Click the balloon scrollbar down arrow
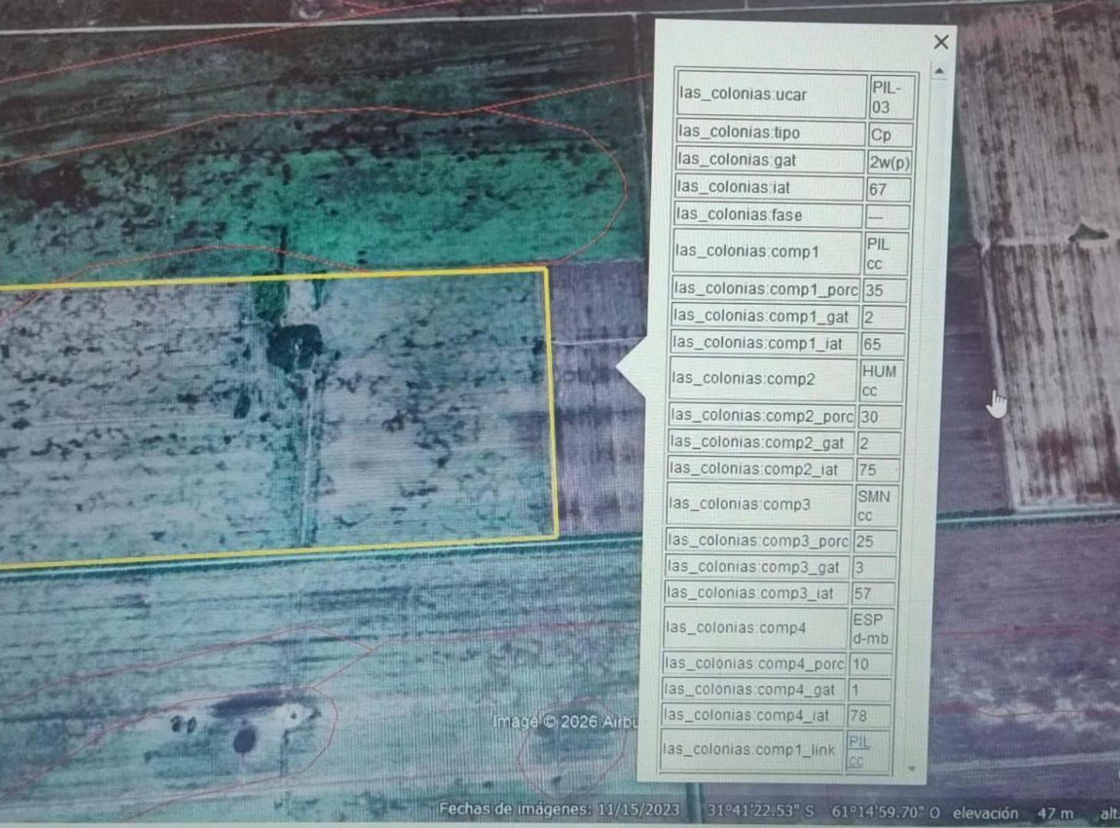 [x=911, y=768]
